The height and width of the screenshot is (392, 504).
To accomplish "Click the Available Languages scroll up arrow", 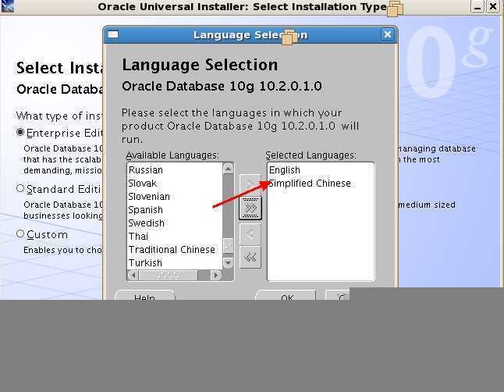I will (x=229, y=169).
